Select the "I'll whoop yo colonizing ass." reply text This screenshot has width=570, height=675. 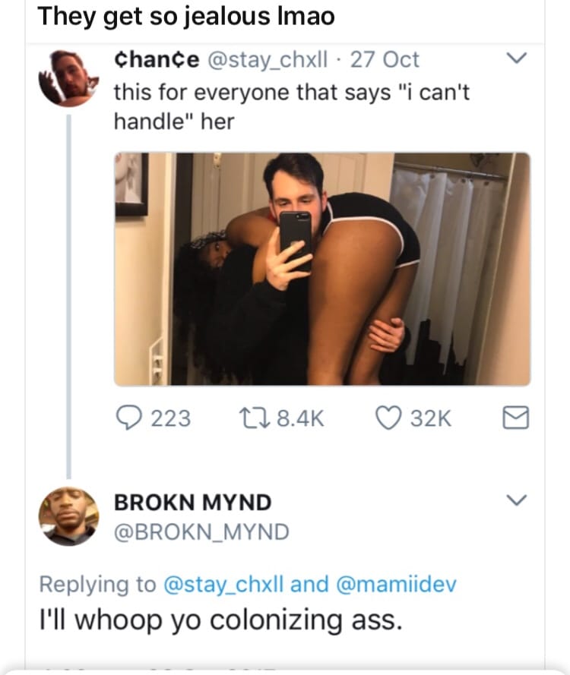tap(218, 620)
